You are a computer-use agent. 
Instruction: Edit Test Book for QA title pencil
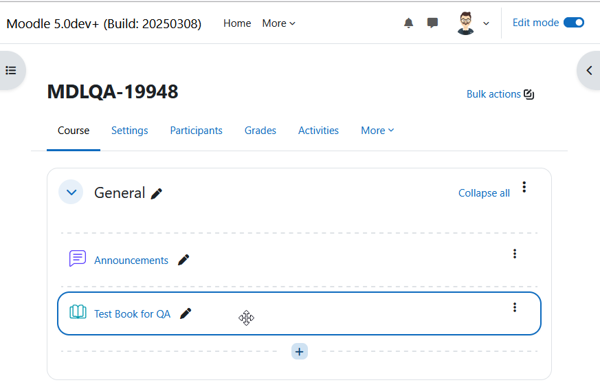(x=186, y=313)
